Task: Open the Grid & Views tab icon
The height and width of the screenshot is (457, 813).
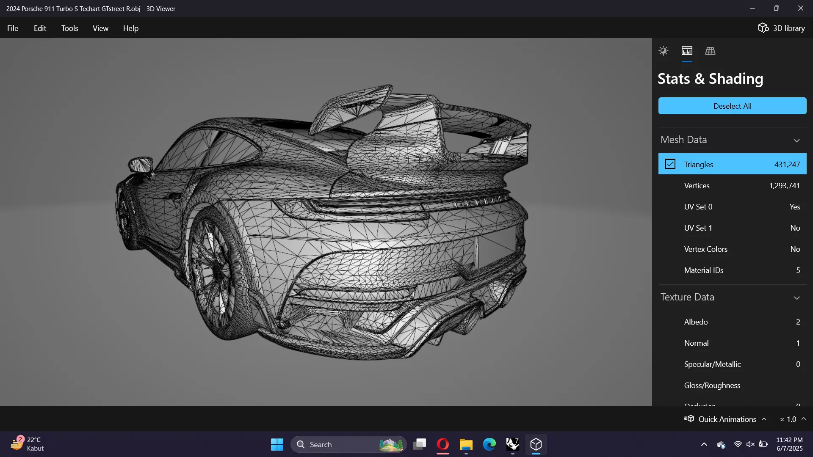Action: coord(710,51)
